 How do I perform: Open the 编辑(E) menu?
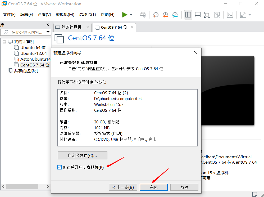click(x=27, y=15)
